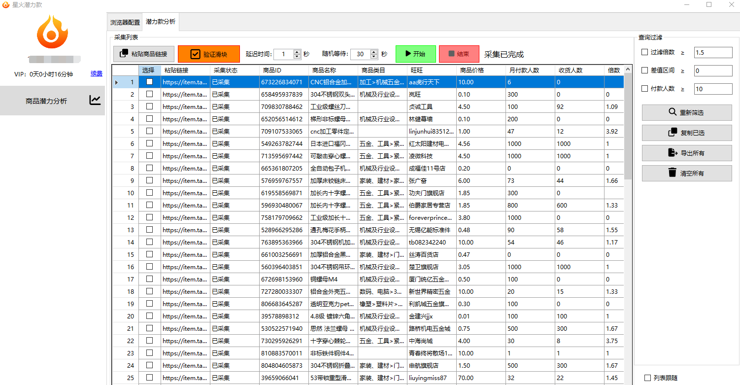The width and height of the screenshot is (740, 385).
Task: Open 商品潜力分析 in the sidebar
Action: [52, 101]
